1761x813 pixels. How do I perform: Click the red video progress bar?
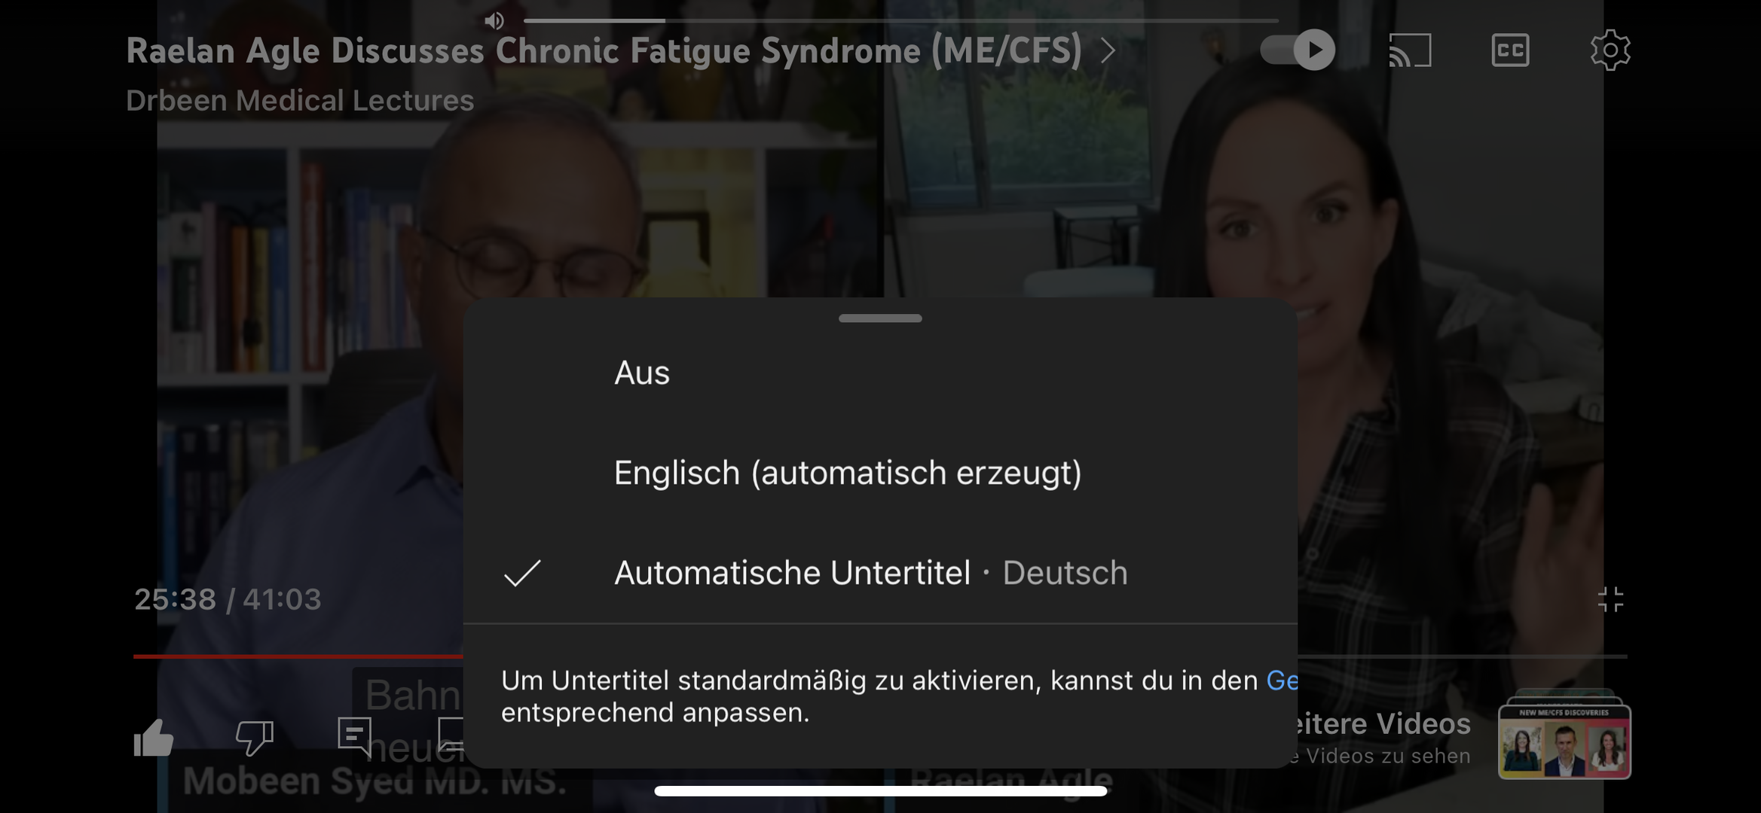click(298, 656)
